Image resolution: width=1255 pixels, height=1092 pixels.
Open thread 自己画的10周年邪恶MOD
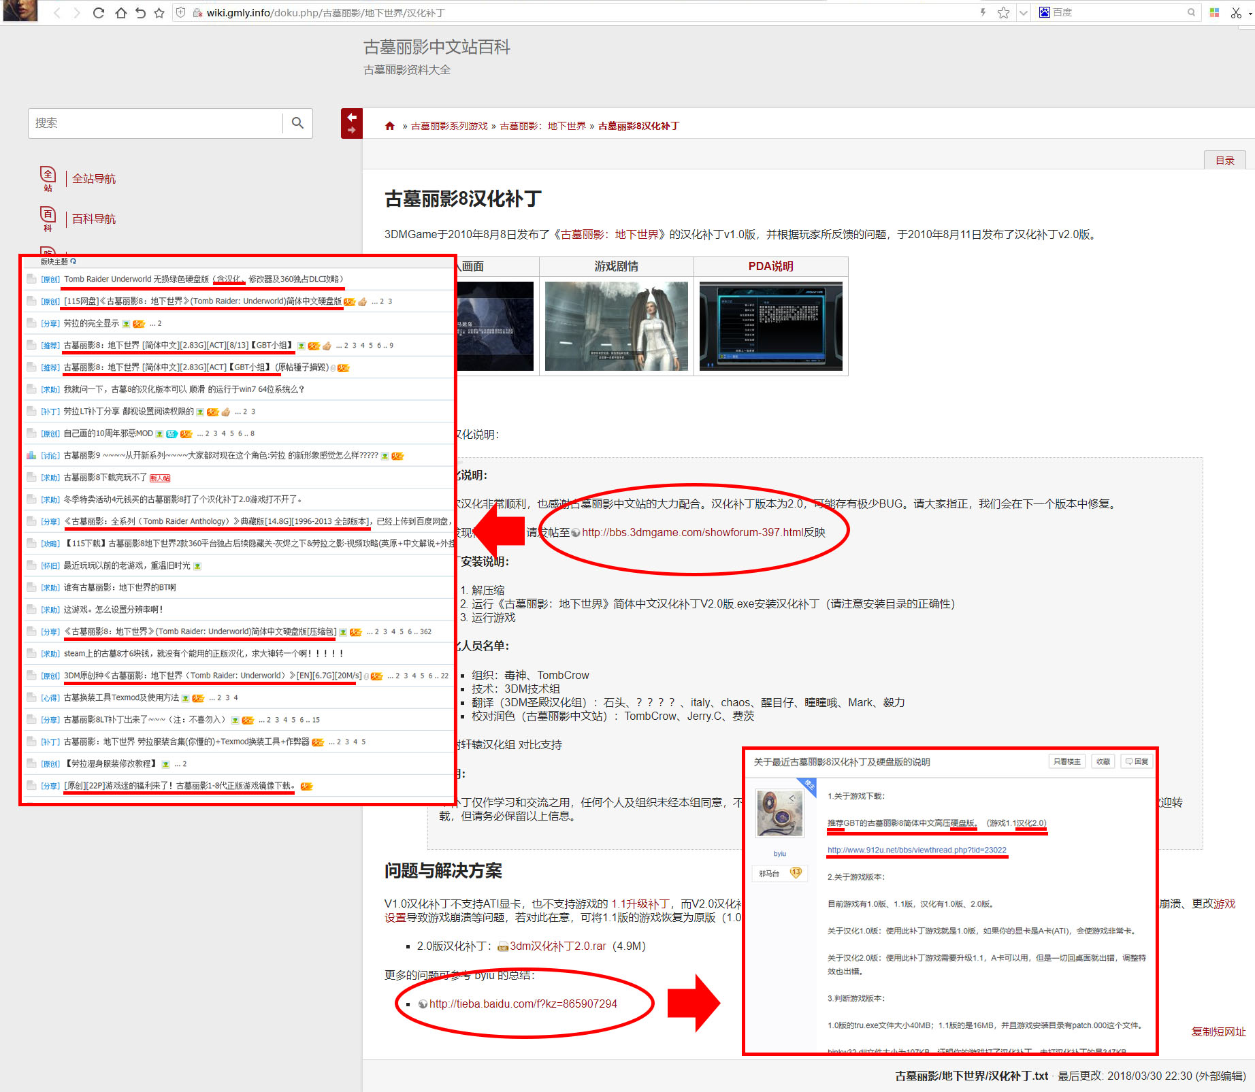(108, 433)
